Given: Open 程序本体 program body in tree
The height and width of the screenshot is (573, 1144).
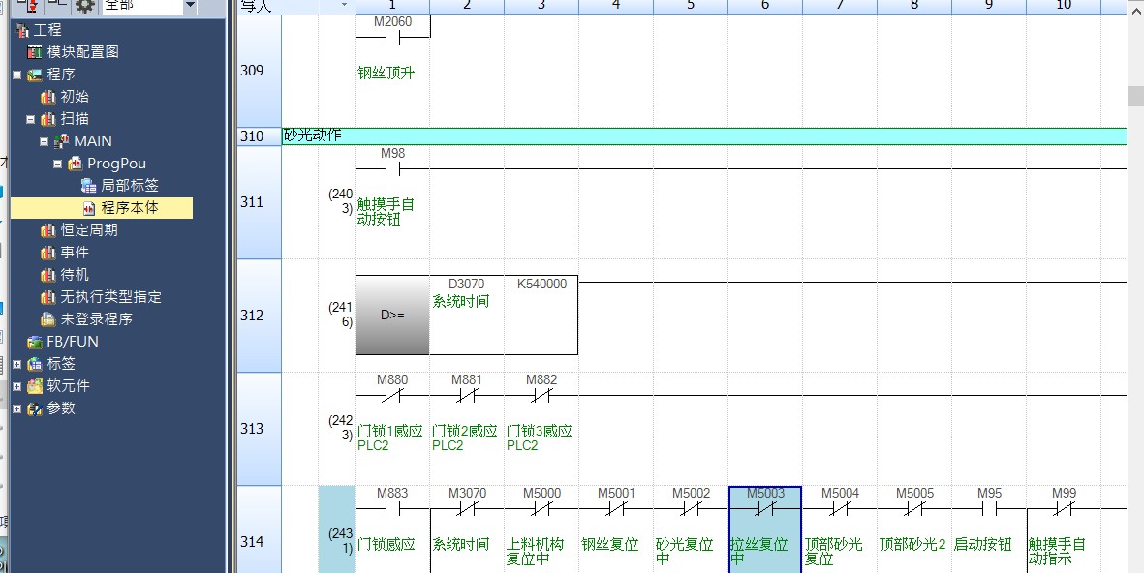Looking at the screenshot, I should (129, 208).
